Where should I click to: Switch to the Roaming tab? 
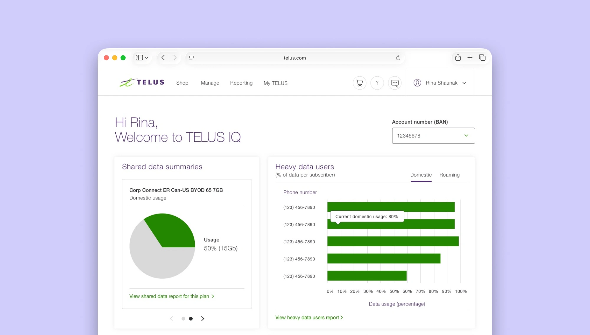[449, 175]
